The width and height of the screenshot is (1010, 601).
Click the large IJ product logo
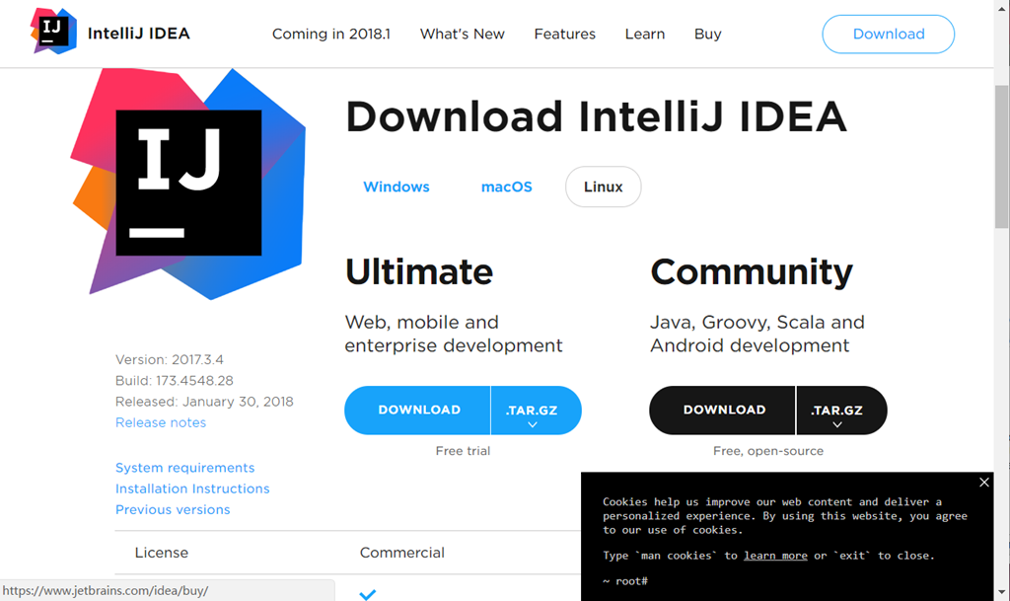tap(188, 184)
